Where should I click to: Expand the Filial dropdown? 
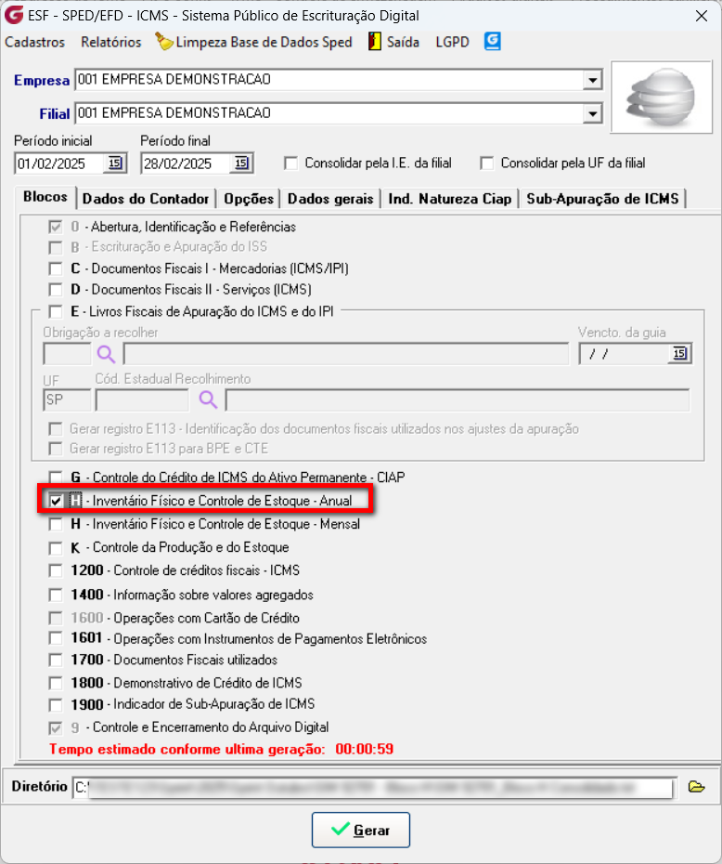pos(593,113)
